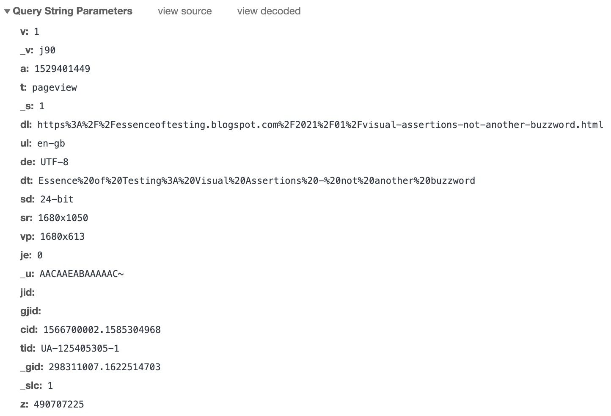Click the _gid value 298311007.1622514703
The width and height of the screenshot is (611, 416).
pos(104,367)
